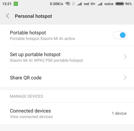
Task: Tap the Portable hotspot row label
Action: point(28,33)
